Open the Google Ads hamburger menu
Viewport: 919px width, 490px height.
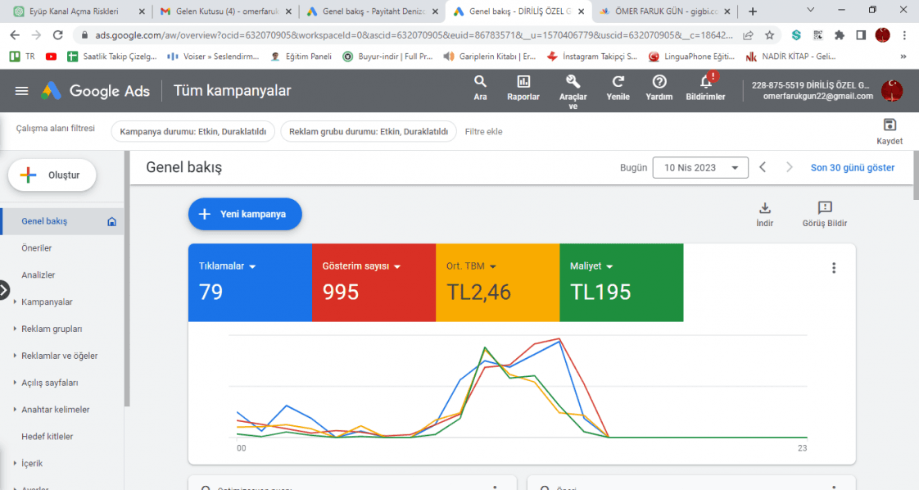pyautogui.click(x=21, y=91)
